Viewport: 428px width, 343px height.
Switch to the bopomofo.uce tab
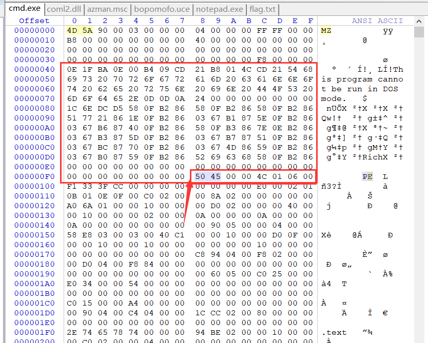tap(162, 9)
